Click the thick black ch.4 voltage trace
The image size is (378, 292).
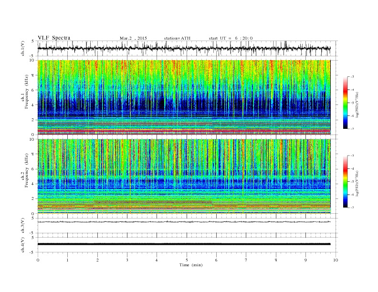pos(184,244)
